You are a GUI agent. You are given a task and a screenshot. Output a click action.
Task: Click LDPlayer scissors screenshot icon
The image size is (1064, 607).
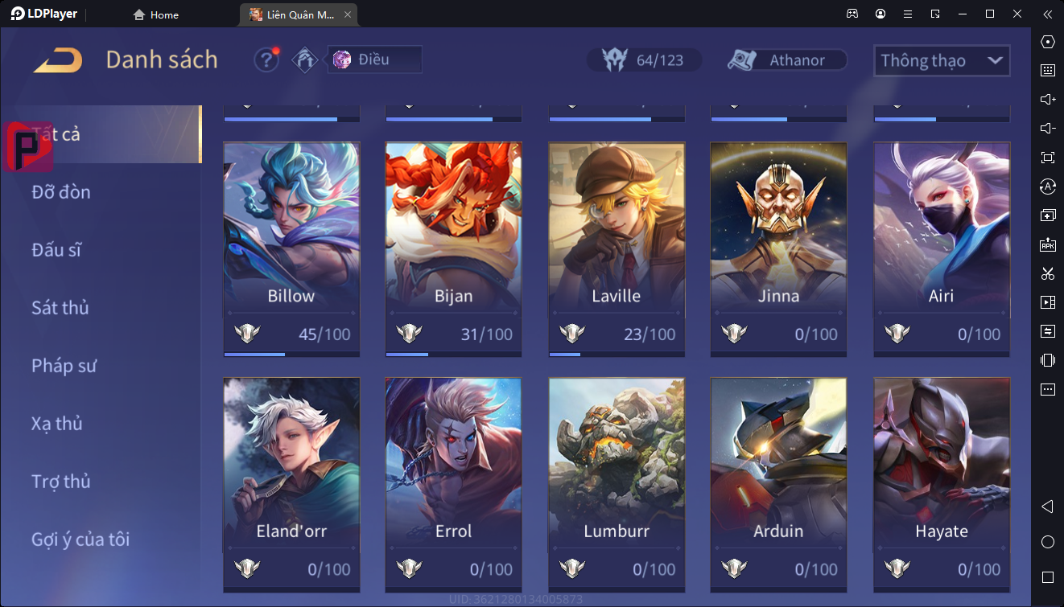(x=1048, y=273)
